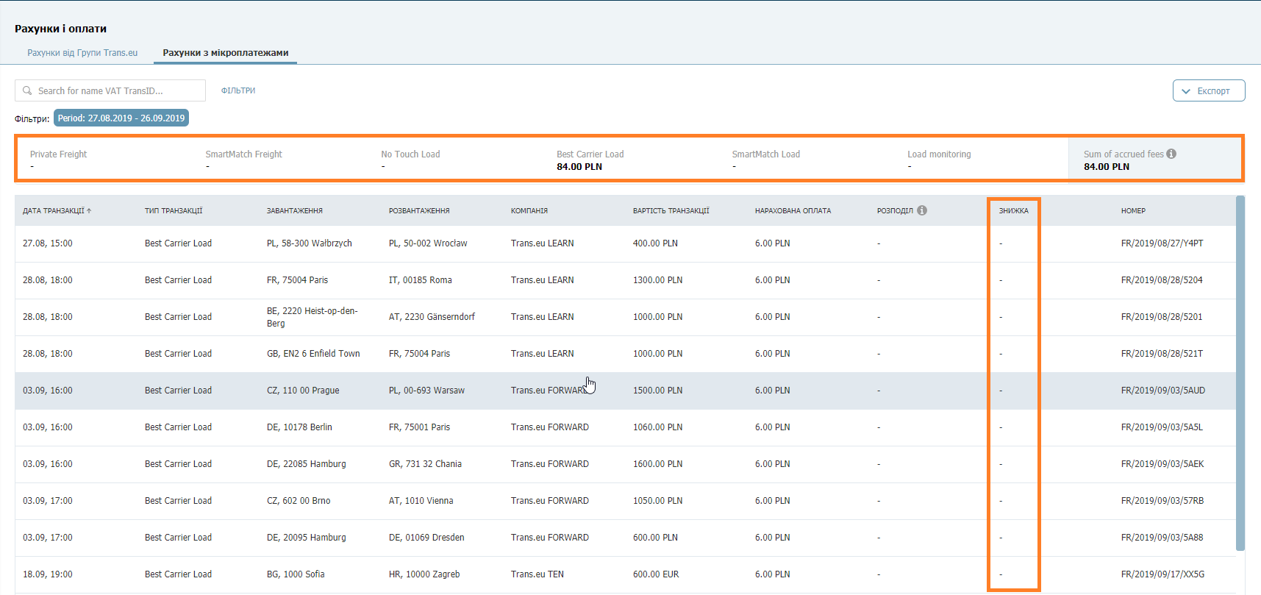Click the Period 27.08.2019 - 26.09.2019 filter chip
Viewport: 1261px width, 595px height.
pyautogui.click(x=121, y=118)
